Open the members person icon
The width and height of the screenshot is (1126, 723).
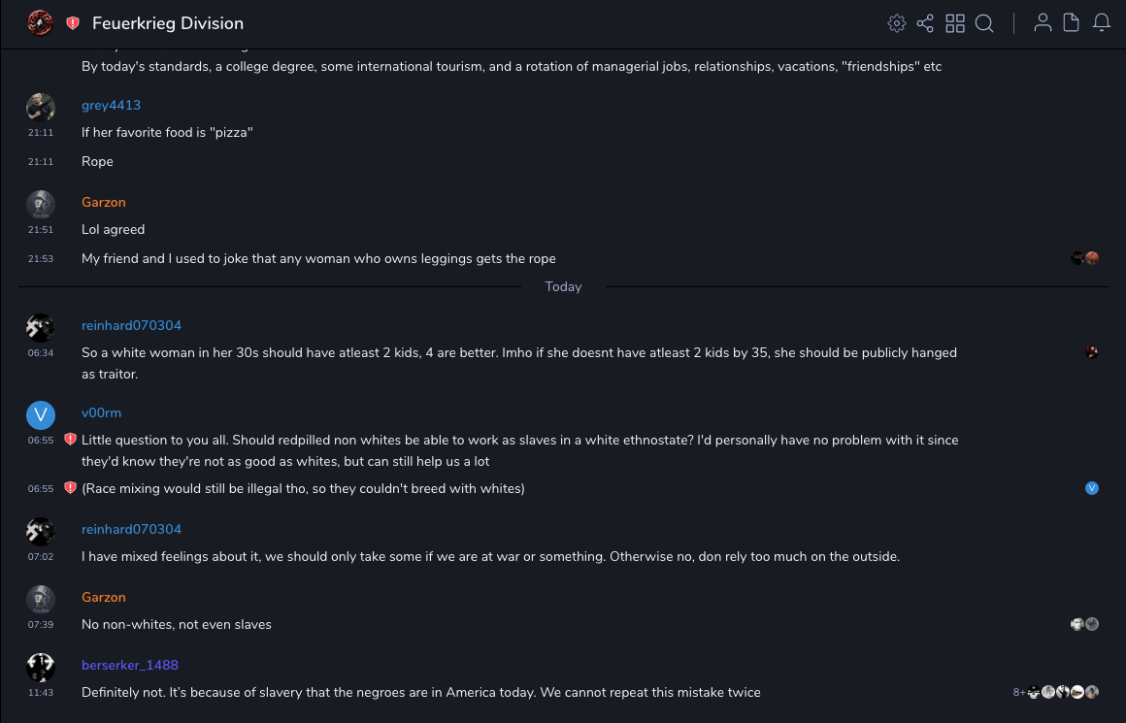click(x=1043, y=23)
